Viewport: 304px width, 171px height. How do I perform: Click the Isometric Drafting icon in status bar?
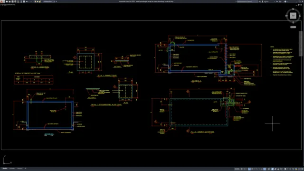pyautogui.click(x=257, y=169)
